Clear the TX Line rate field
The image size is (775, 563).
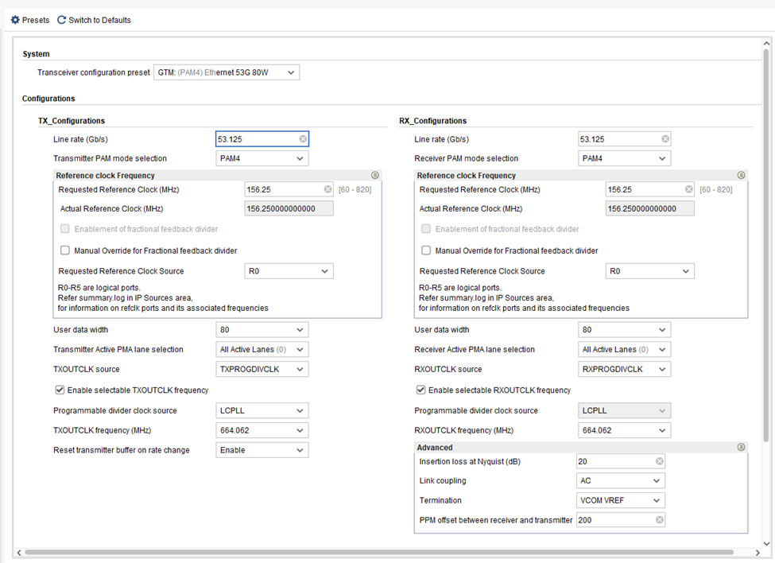(303, 139)
